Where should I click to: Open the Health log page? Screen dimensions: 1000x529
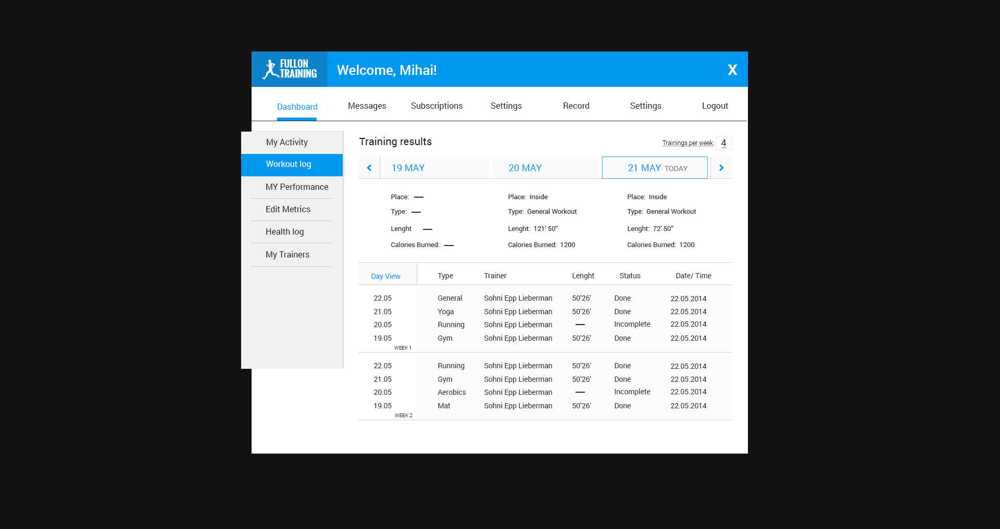tap(284, 232)
